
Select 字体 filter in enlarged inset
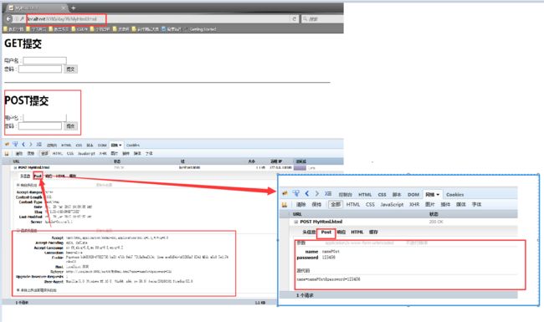pyautogui.click(x=476, y=205)
